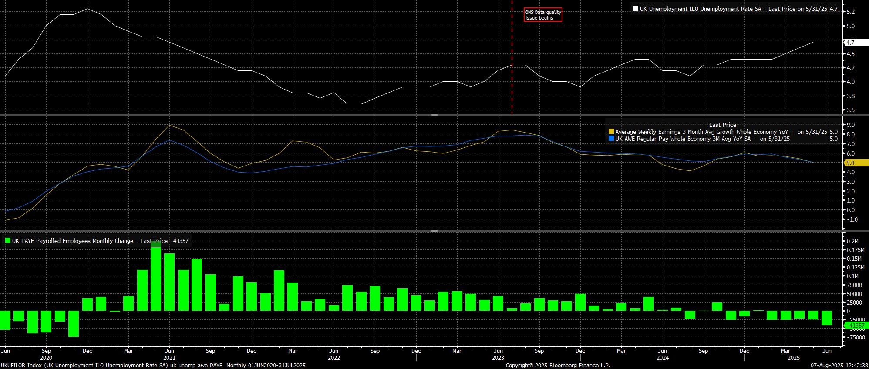The height and width of the screenshot is (369, 869).
Task: Select the UK AWE Regular Pay legend entry
Action: (x=726, y=139)
